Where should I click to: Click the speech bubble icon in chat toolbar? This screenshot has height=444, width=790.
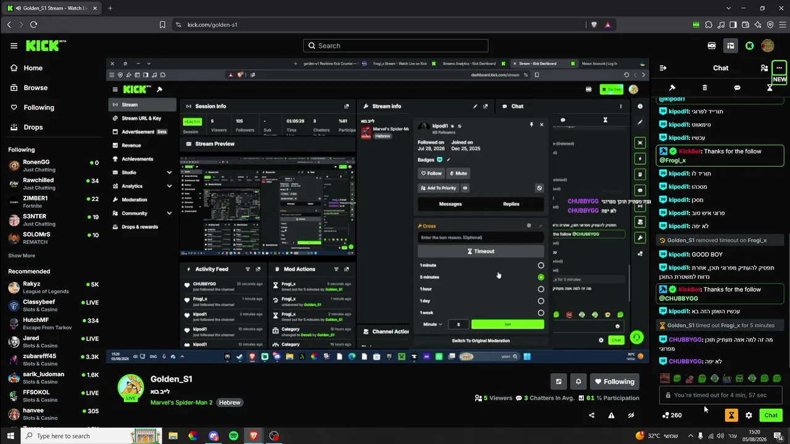click(737, 88)
